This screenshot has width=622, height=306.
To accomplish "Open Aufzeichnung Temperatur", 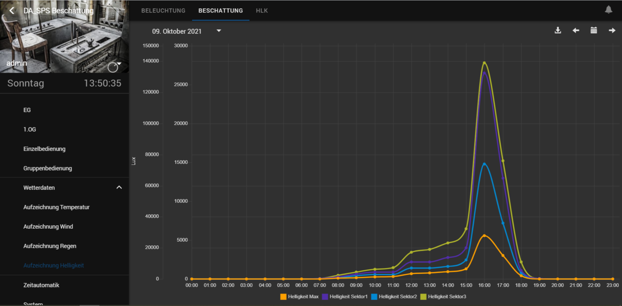I will (56, 207).
